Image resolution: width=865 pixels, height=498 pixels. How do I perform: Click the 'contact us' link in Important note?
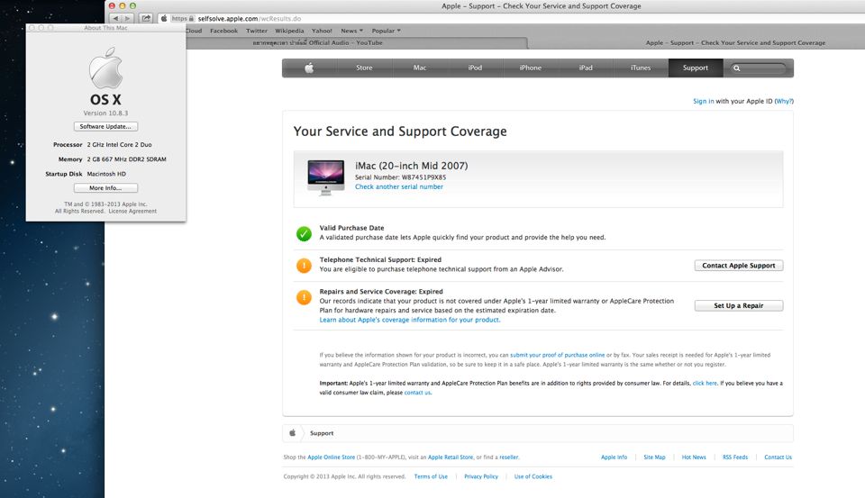tap(417, 393)
